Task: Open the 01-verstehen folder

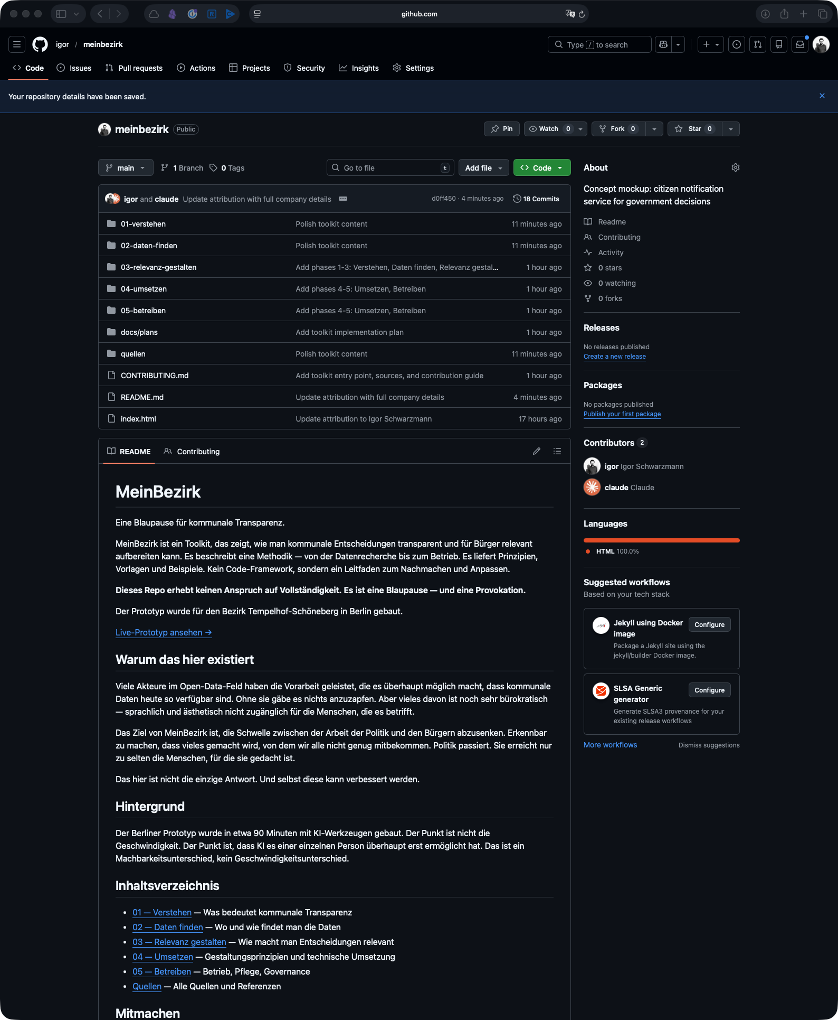Action: pos(143,224)
